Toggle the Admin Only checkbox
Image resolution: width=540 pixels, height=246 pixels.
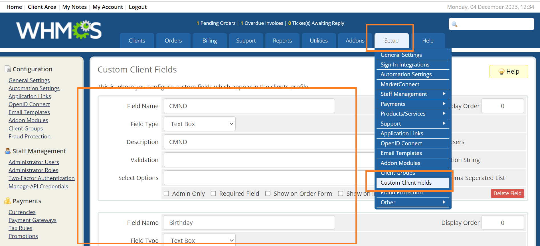click(166, 193)
